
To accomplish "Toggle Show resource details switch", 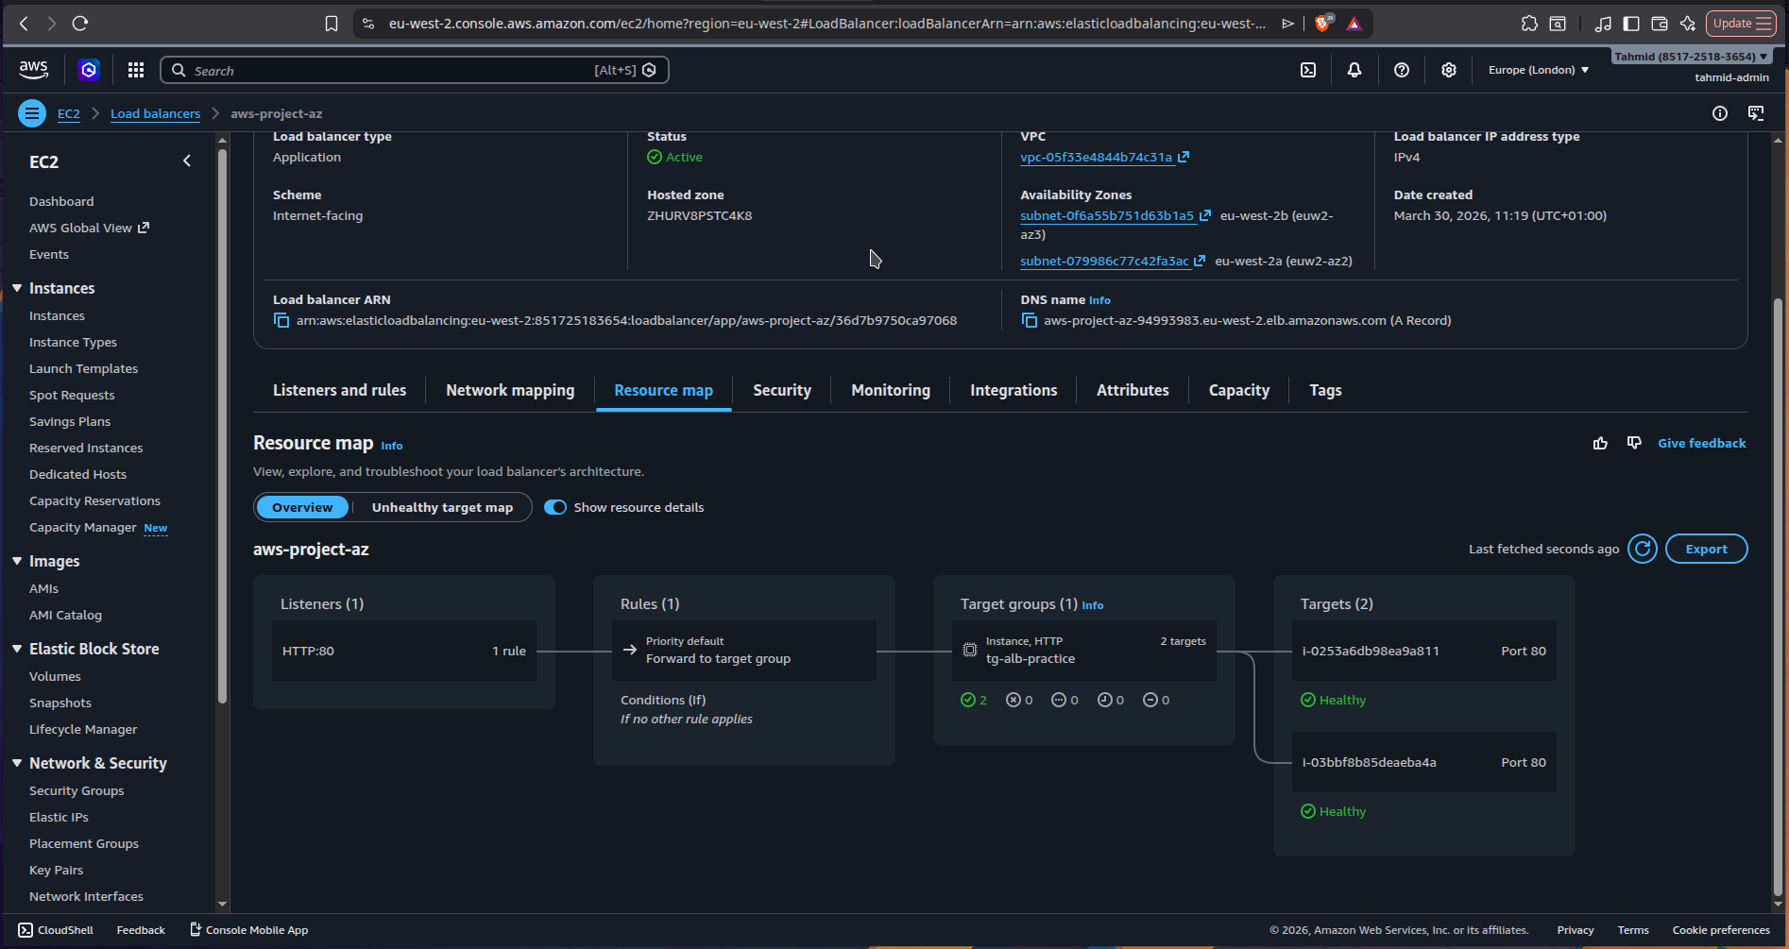I will pos(555,507).
